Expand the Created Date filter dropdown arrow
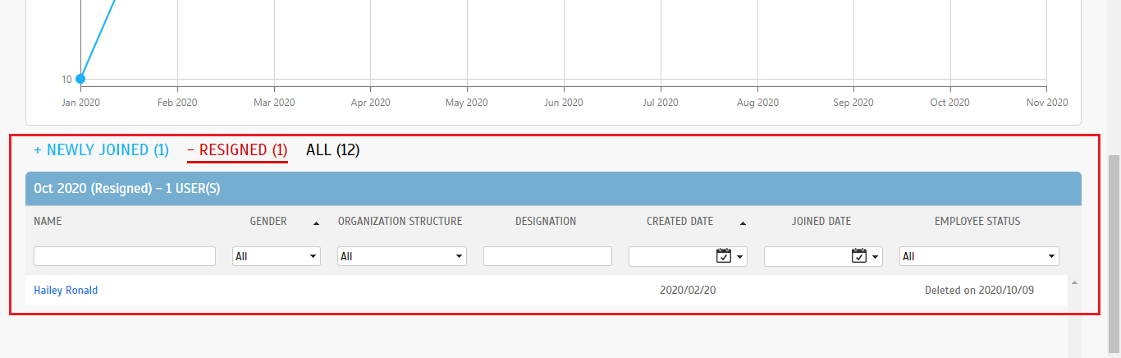Image resolution: width=1121 pixels, height=358 pixels. point(740,257)
